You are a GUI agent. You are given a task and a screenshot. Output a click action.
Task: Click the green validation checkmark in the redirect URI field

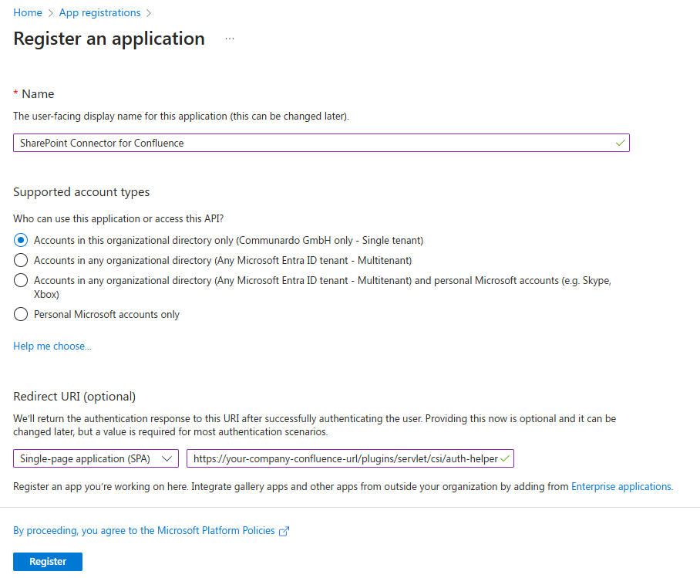pos(505,458)
